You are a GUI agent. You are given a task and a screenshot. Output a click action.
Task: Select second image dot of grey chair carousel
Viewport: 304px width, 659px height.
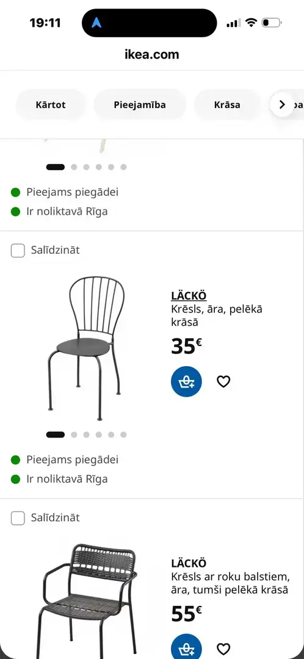74,434
